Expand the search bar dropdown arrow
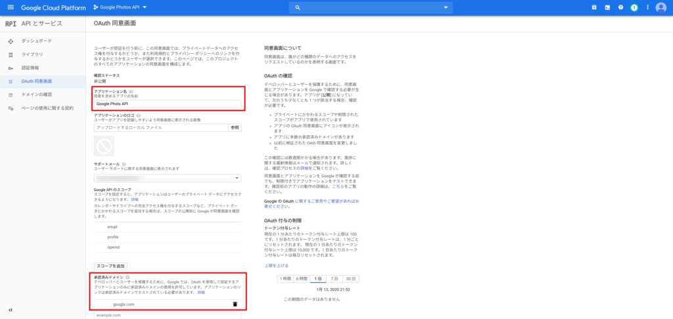 (446, 7)
